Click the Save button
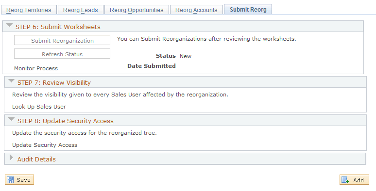376x191 pixels. (x=19, y=180)
